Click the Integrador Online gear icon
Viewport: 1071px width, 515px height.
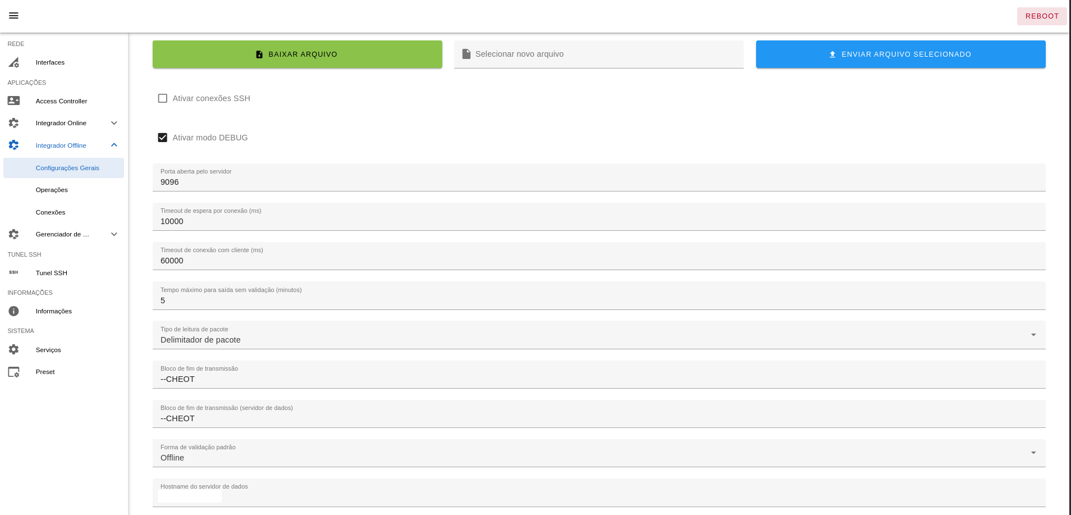(13, 123)
